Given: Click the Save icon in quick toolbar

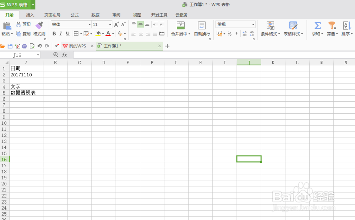Looking at the screenshot, I should point(10,46).
